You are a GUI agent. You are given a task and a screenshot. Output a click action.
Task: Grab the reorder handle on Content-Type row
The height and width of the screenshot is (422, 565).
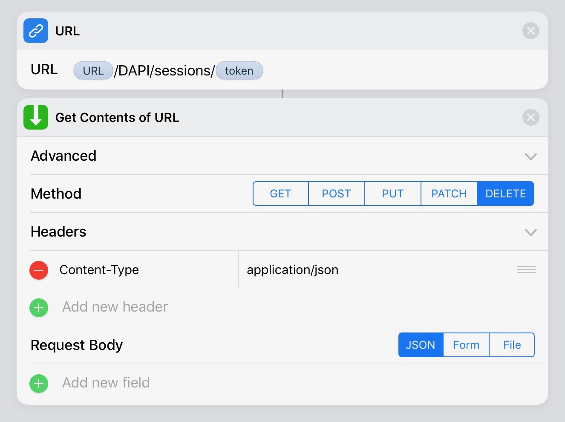pyautogui.click(x=526, y=270)
